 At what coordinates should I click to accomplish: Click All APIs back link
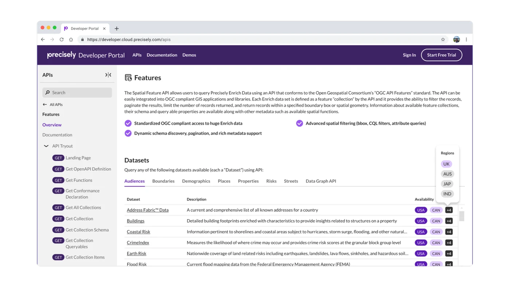pyautogui.click(x=56, y=105)
